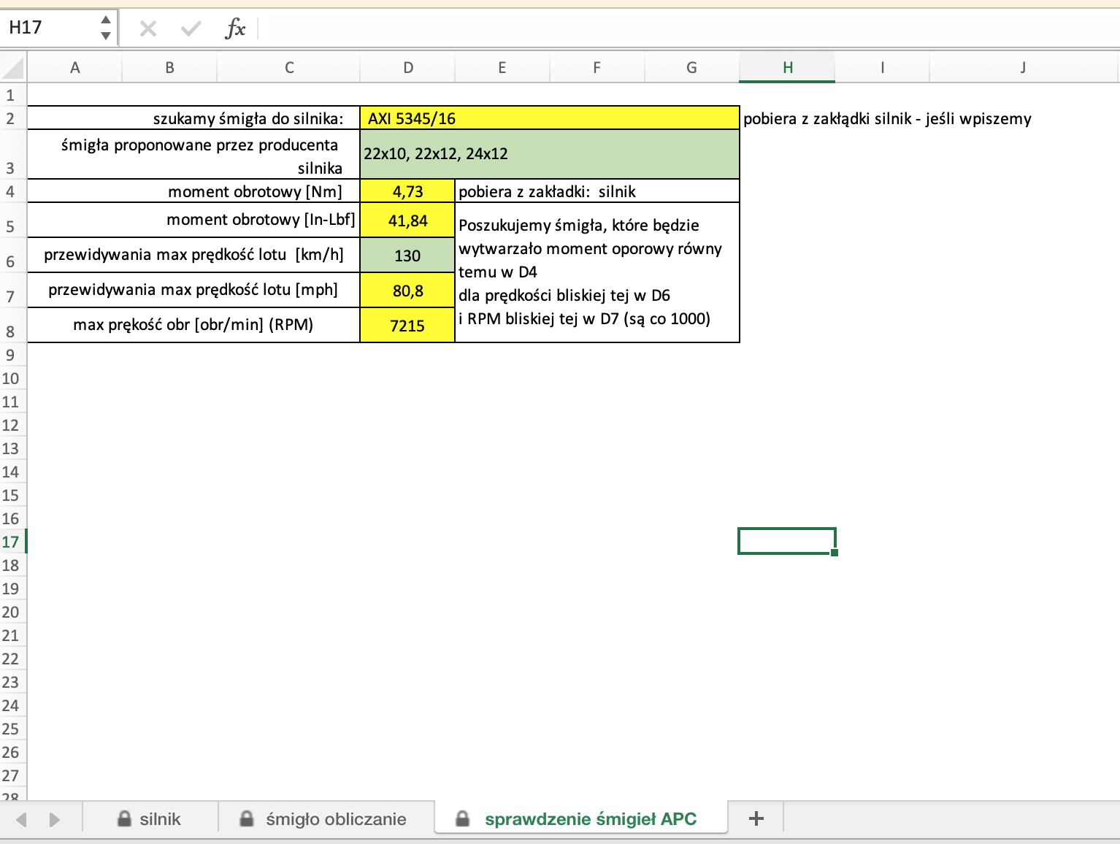Click the cancel entry X icon

(x=148, y=28)
